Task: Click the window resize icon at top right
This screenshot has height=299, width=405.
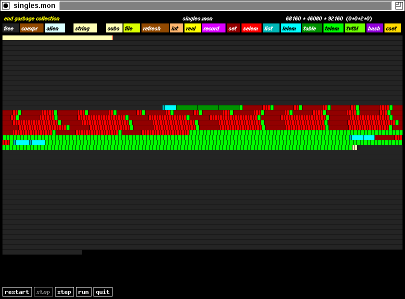Action: [398, 5]
